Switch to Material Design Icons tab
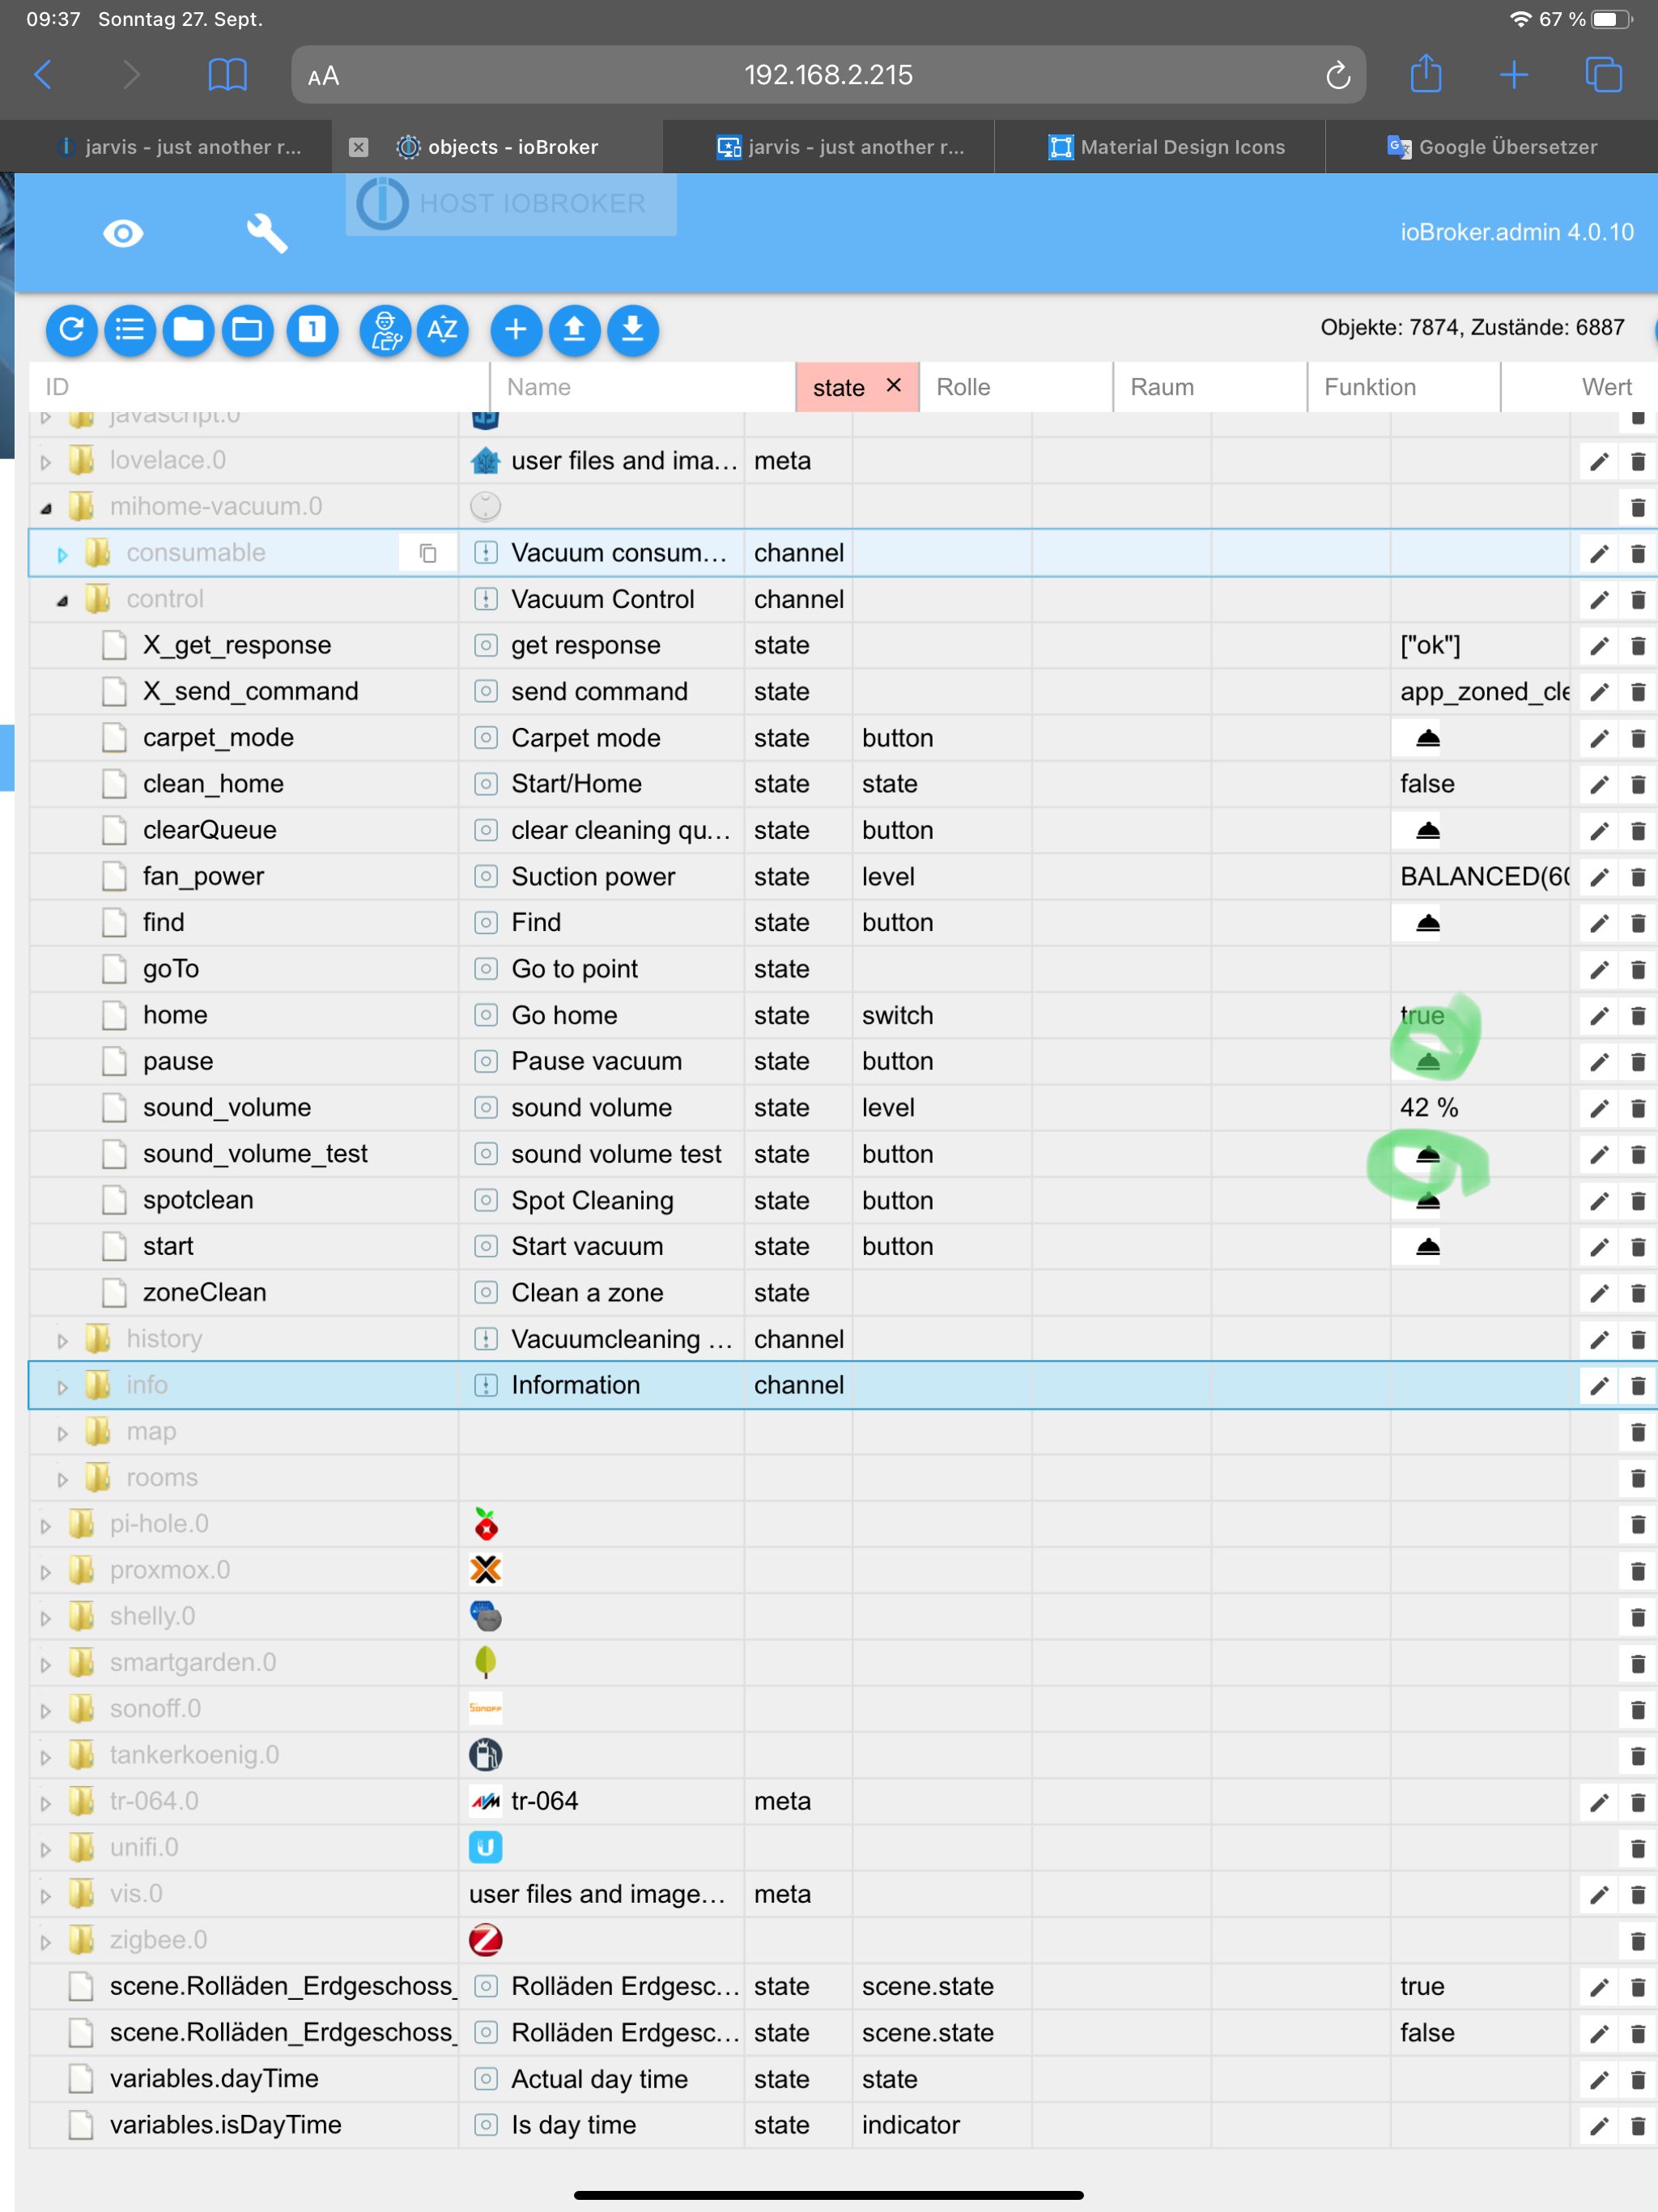 tap(1166, 147)
